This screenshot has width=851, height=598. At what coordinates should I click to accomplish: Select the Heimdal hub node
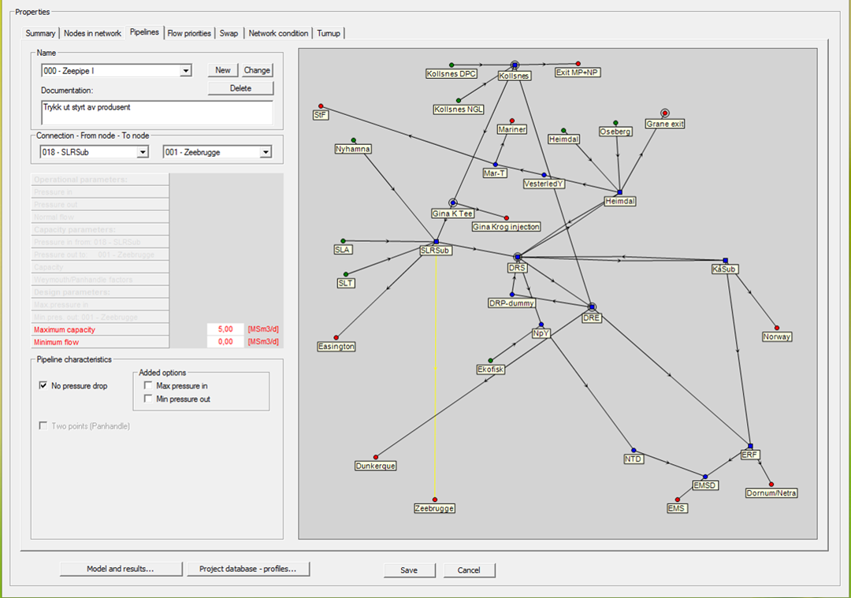619,192
